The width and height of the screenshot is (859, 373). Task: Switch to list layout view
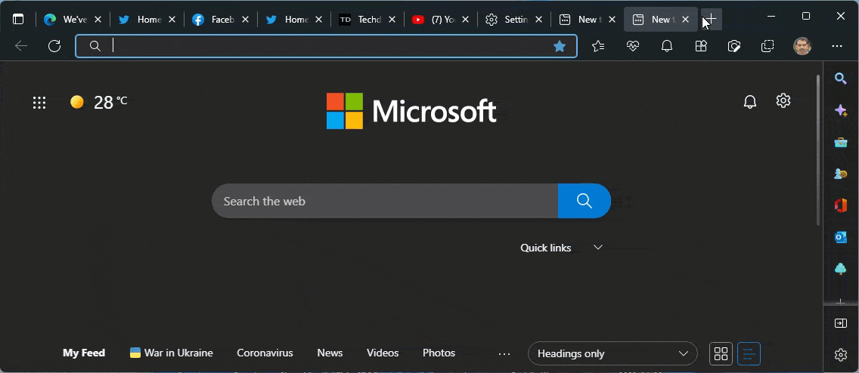tap(749, 353)
